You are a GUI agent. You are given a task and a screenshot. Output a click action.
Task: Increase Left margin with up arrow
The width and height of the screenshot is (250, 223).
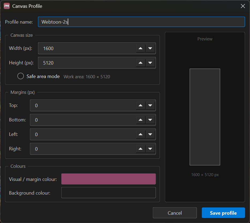141,134
